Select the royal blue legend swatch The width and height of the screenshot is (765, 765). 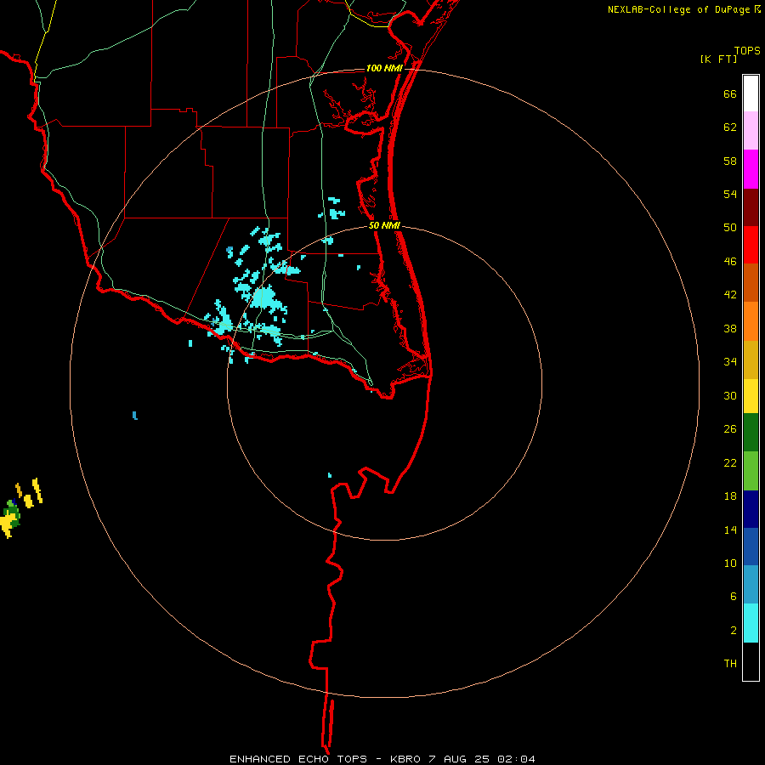(751, 547)
